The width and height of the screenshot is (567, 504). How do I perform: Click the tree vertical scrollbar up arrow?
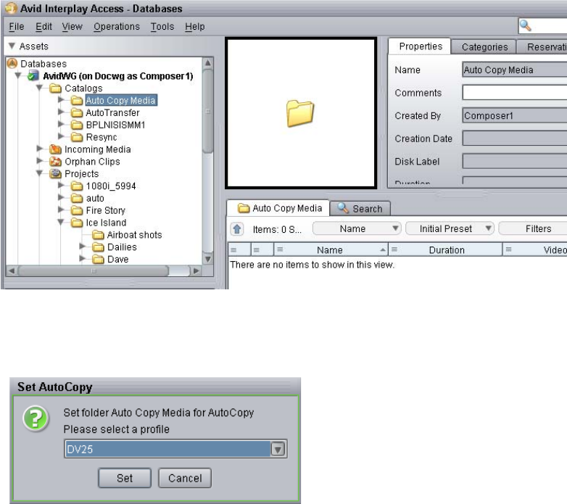point(207,63)
